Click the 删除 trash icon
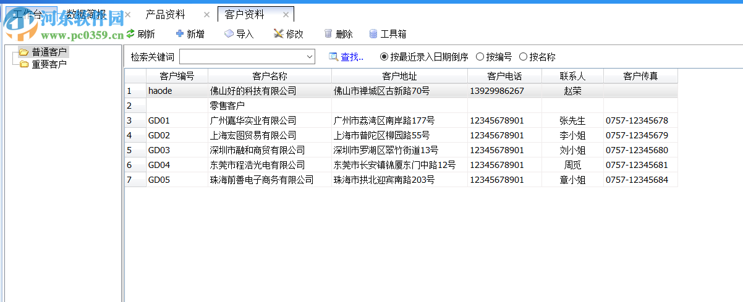The width and height of the screenshot is (743, 302). (x=328, y=33)
